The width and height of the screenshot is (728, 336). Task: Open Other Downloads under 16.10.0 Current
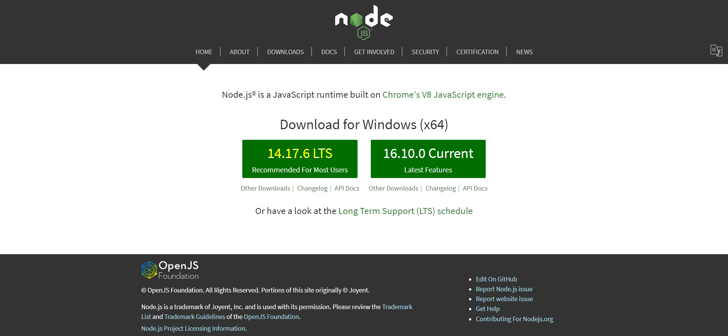(394, 188)
